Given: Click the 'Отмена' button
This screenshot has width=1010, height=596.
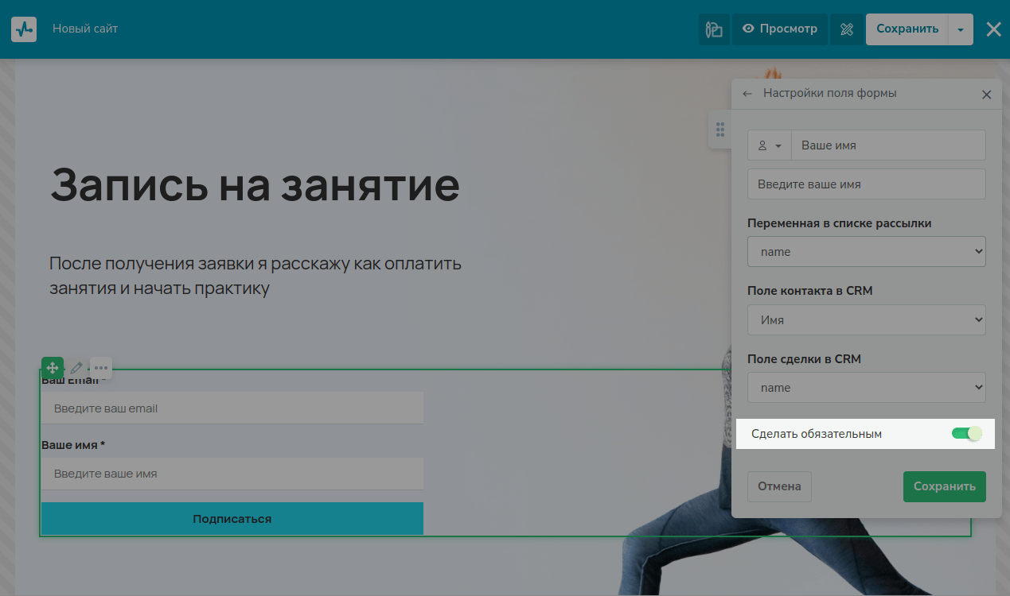Looking at the screenshot, I should click(779, 486).
